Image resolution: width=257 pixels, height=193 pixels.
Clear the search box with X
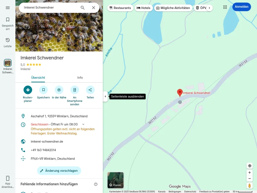(93, 8)
